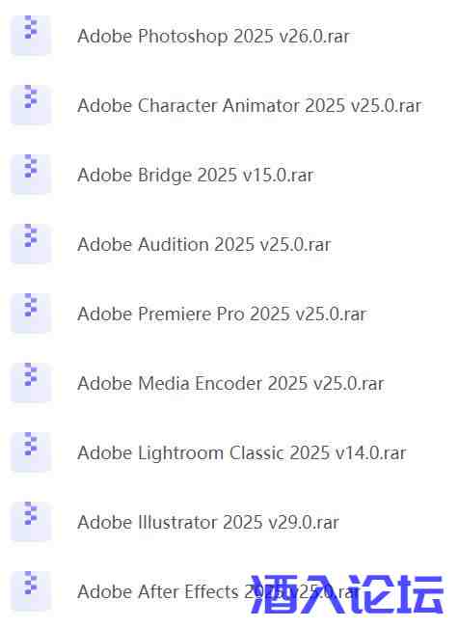Click the archive icon beside Premiere Pro

[x=31, y=314]
